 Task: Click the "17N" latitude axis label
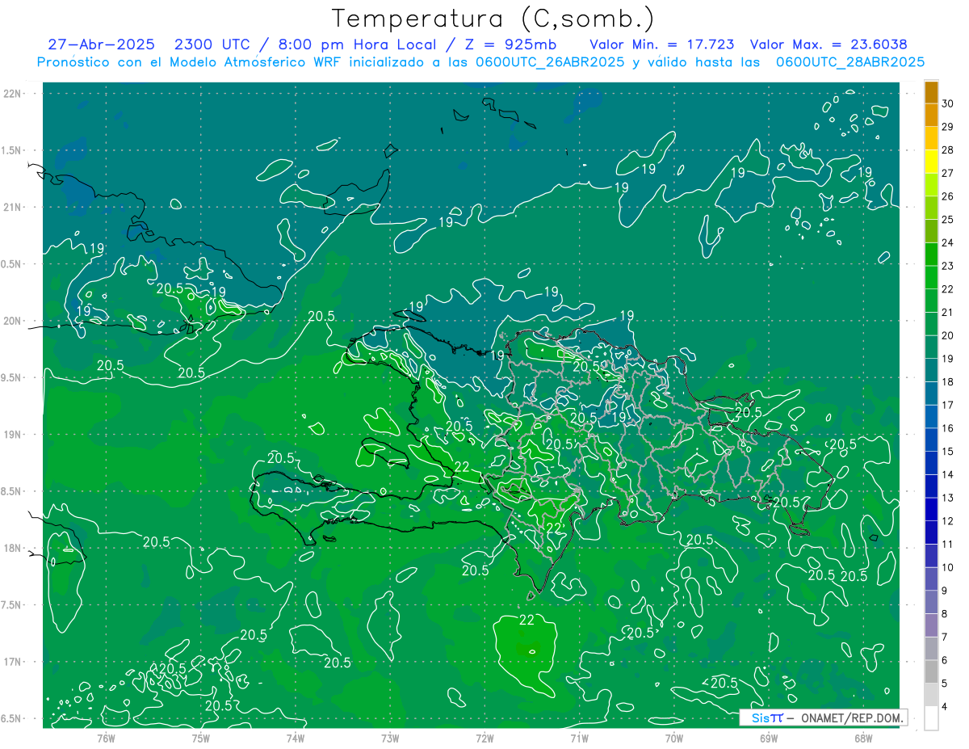click(x=13, y=662)
